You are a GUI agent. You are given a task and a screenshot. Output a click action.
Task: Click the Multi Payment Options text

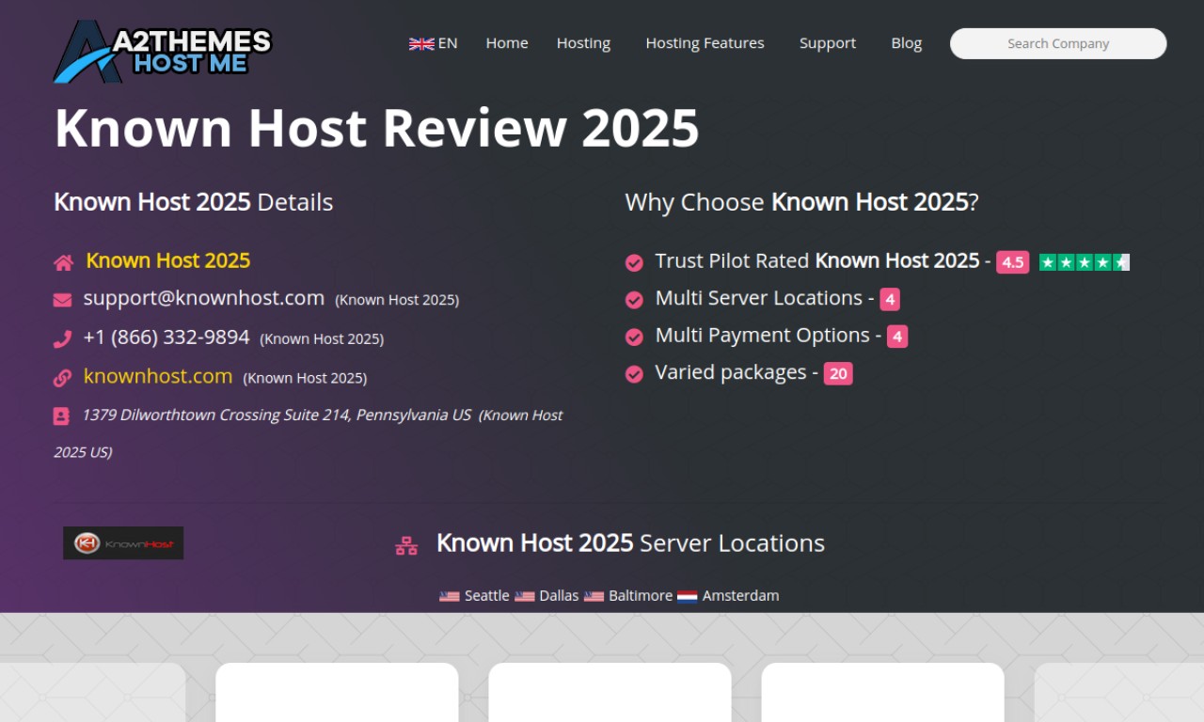tap(762, 335)
